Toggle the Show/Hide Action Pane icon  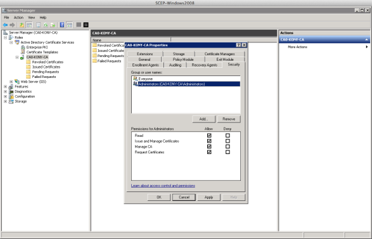click(70, 25)
